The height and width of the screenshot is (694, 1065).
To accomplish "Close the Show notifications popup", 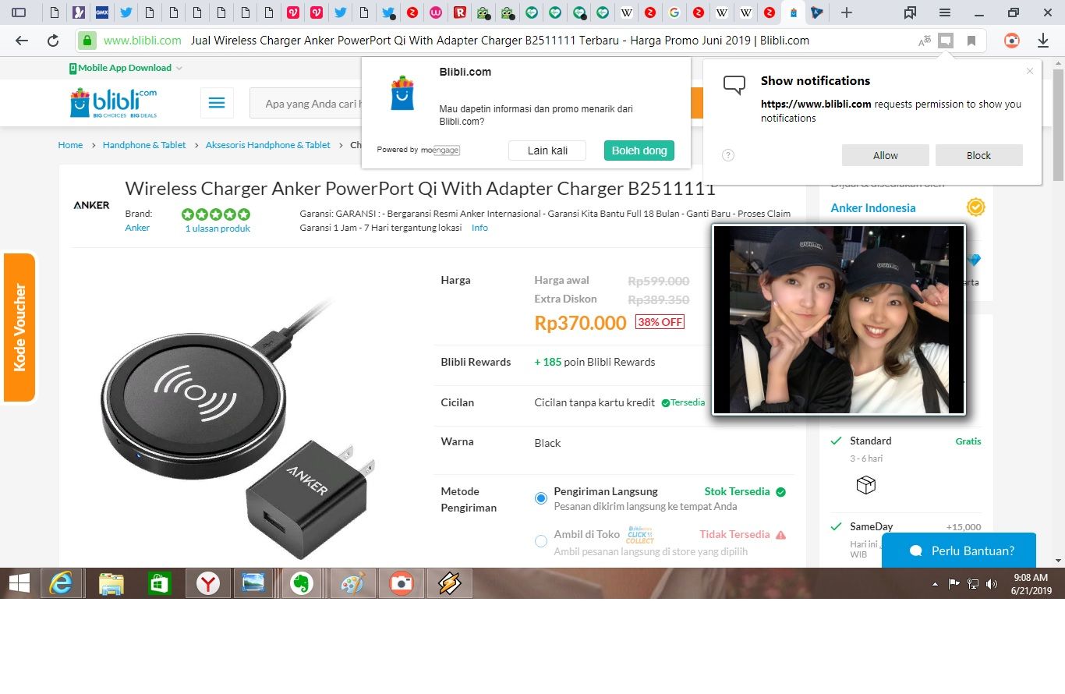I will (1030, 71).
